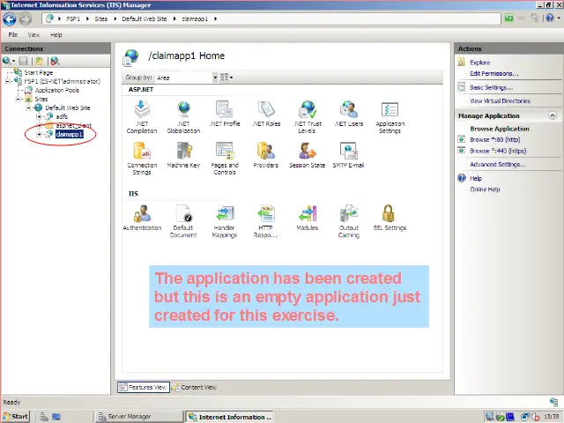Click the Windows Start button

16,416
